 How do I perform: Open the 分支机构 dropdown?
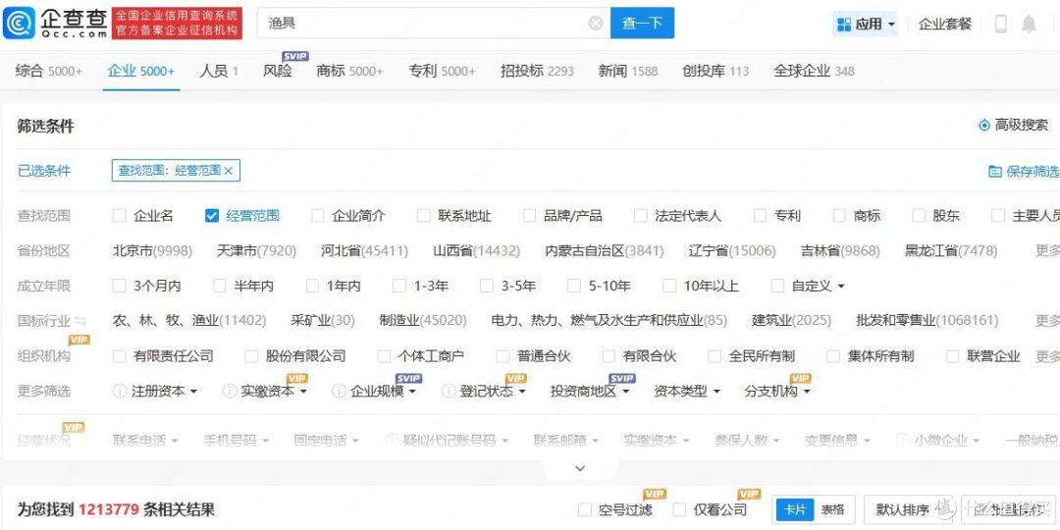pos(777,391)
